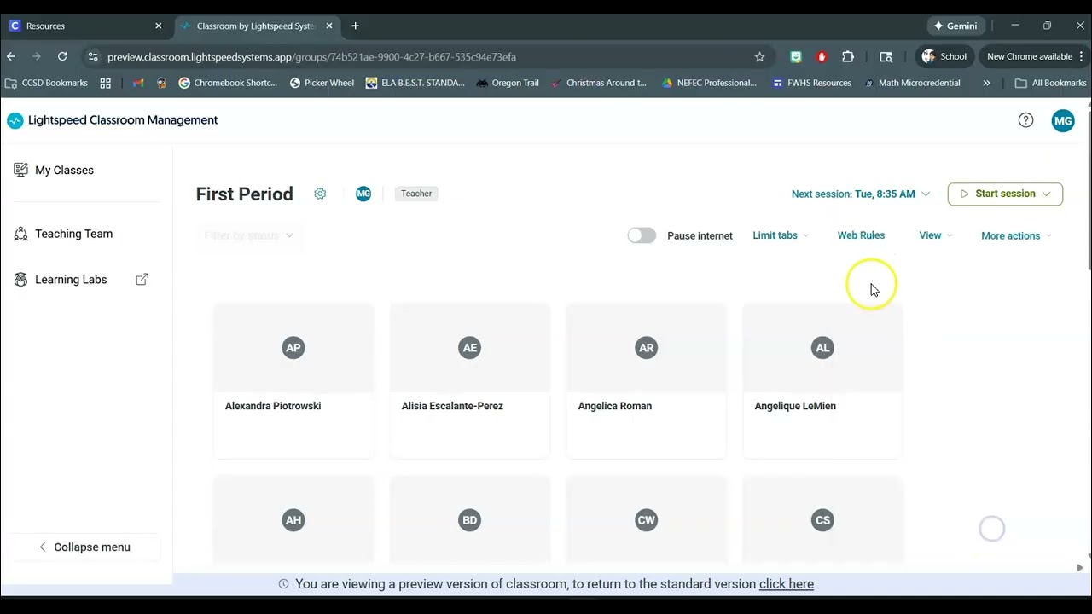
Task: Open the Next session schedule dropdown
Action: pyautogui.click(x=860, y=194)
